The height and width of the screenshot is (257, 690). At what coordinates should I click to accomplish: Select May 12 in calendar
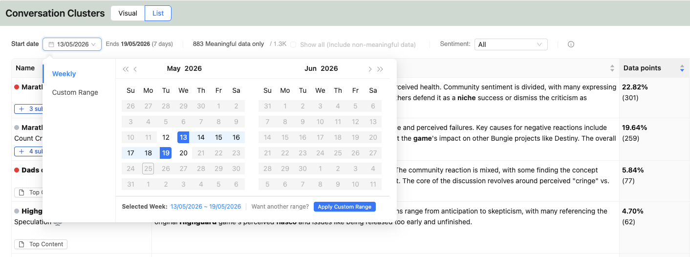[x=166, y=137]
